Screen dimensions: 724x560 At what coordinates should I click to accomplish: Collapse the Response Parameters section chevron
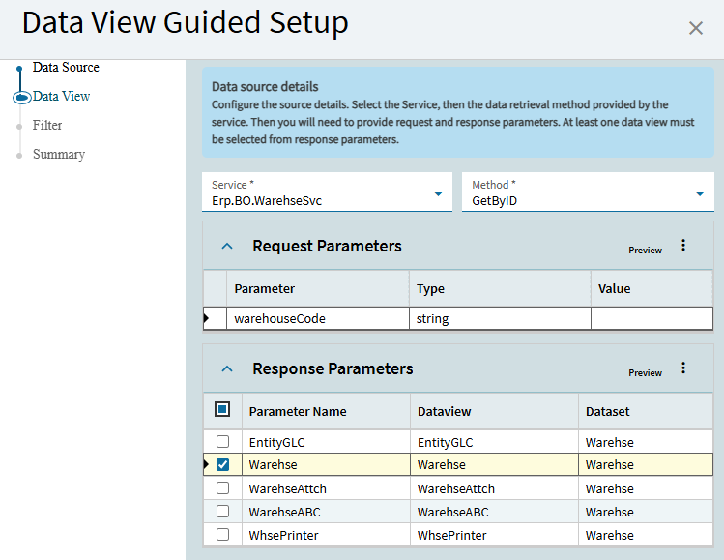click(x=227, y=368)
